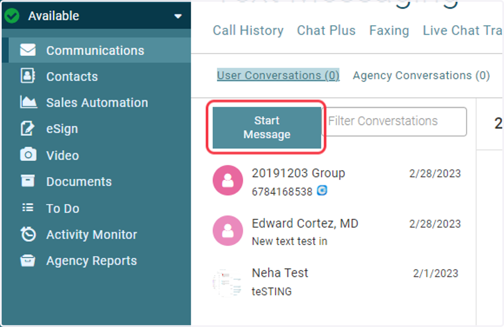
Task: Open Sales Automation section
Action: point(97,102)
